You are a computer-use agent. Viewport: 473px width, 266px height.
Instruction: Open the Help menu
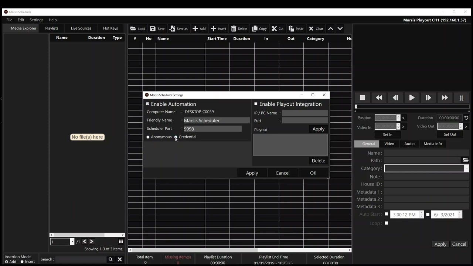point(52,20)
